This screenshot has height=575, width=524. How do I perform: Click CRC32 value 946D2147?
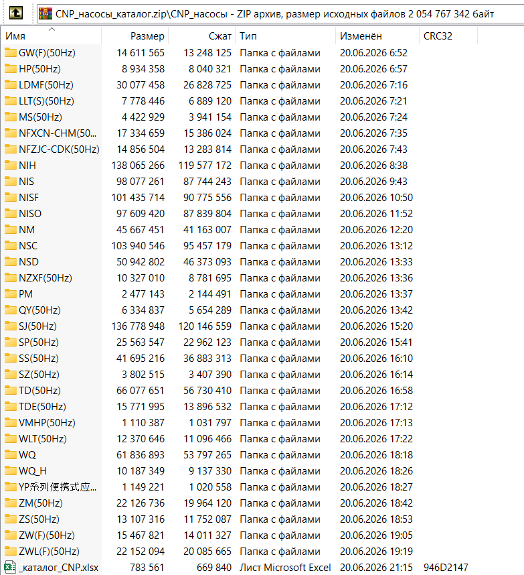446,568
